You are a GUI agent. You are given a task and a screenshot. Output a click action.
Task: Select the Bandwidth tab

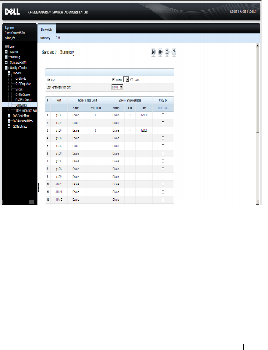coord(46,30)
